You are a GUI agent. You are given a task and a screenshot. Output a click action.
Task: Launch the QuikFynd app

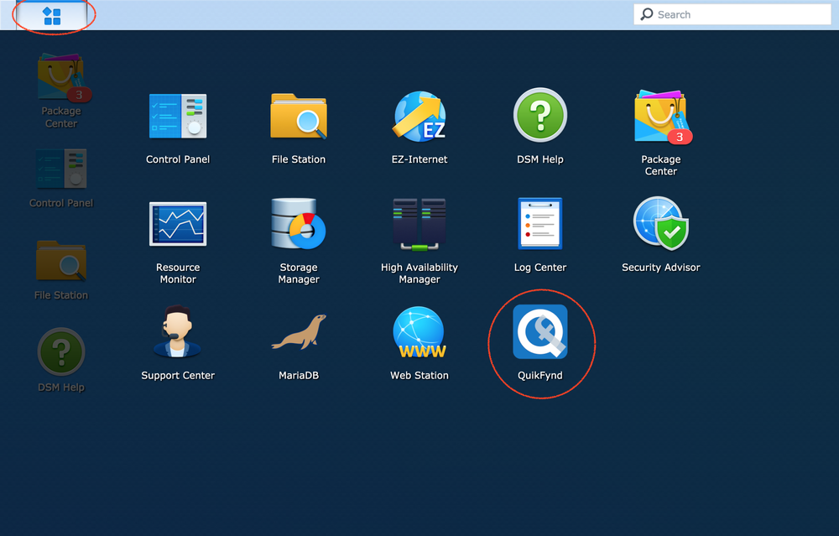click(539, 343)
